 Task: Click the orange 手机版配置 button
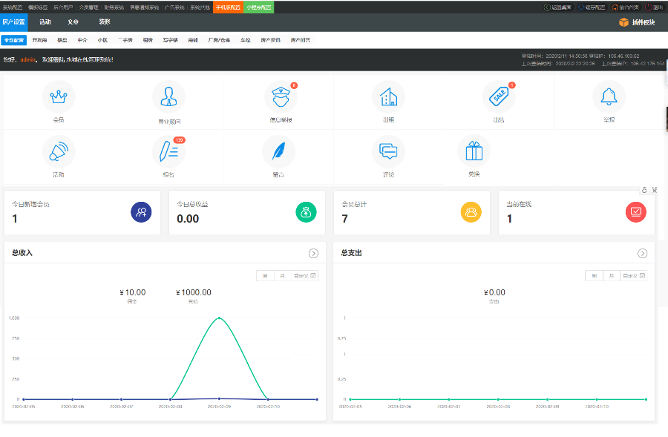tap(229, 7)
